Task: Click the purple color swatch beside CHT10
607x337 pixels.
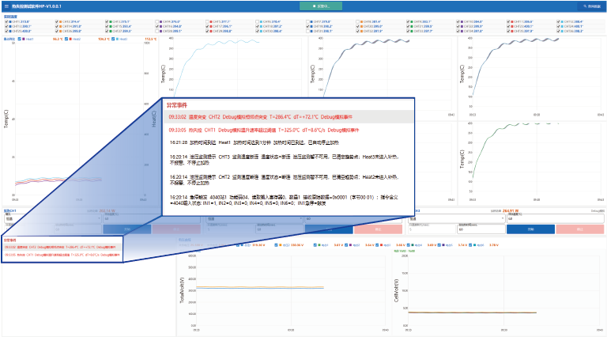Action: click(462, 21)
